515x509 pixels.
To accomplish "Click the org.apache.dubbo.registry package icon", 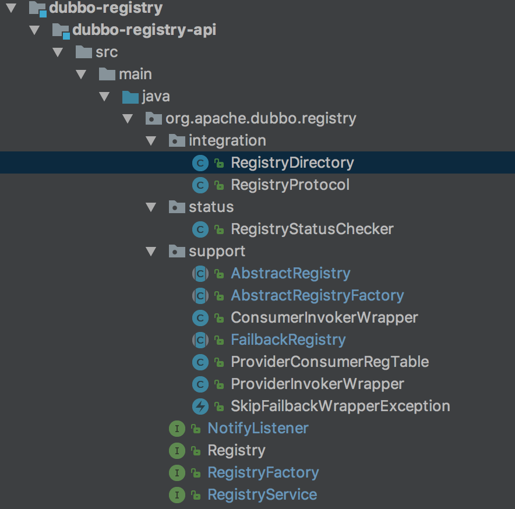I will point(154,118).
